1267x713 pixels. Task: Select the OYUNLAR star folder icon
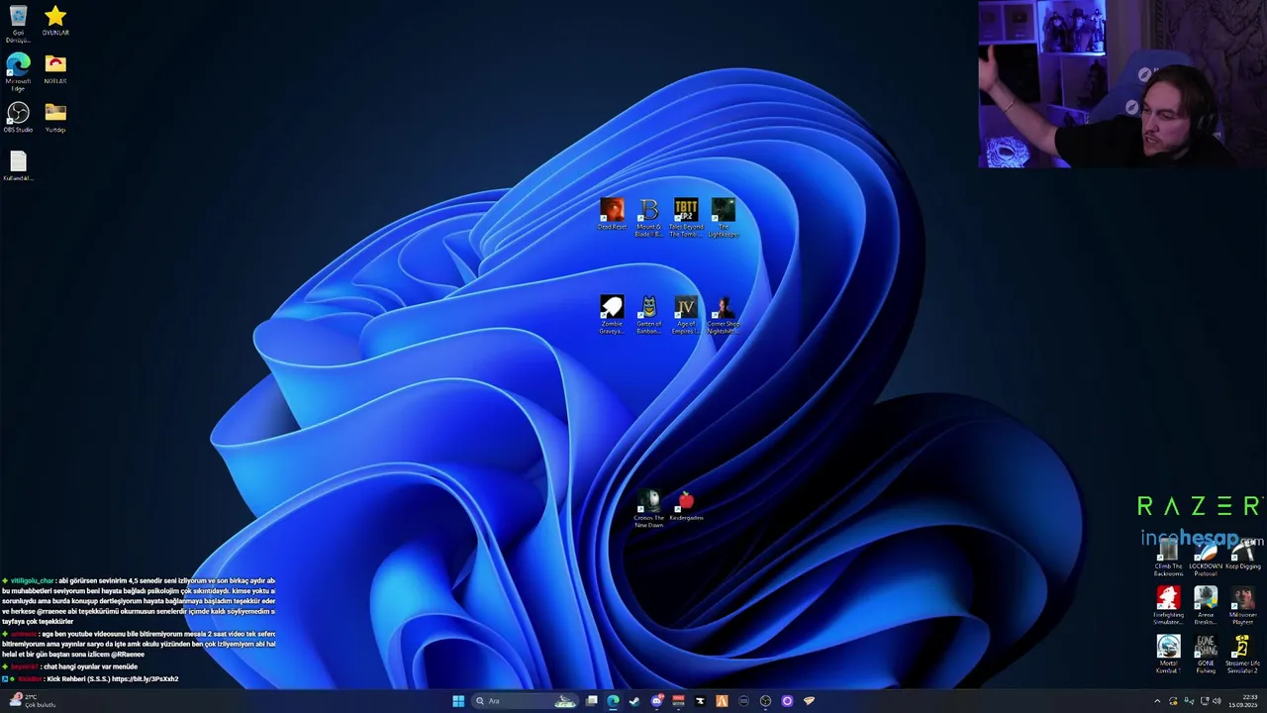pyautogui.click(x=55, y=21)
